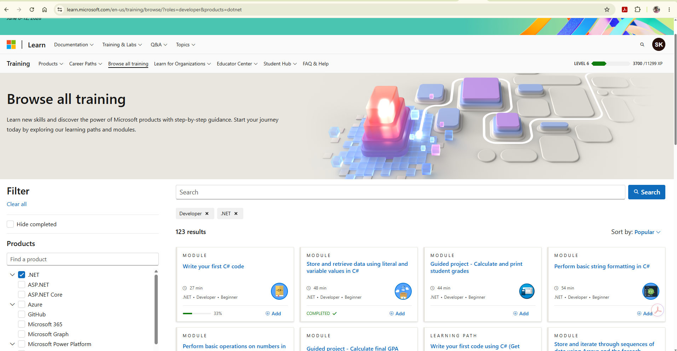
Task: Remove the Developer filter tag
Action: 207,213
